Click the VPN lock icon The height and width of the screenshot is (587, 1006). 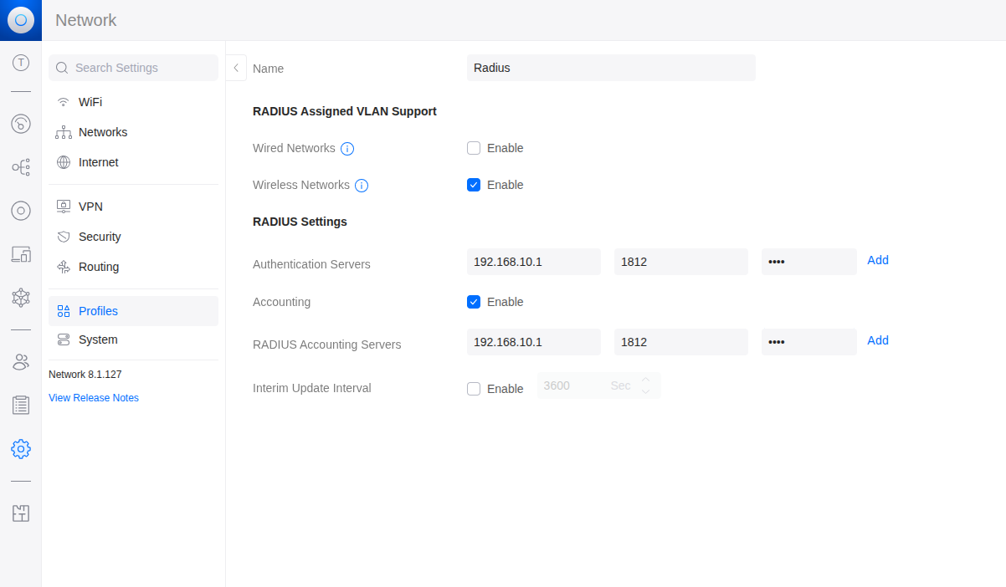64,206
